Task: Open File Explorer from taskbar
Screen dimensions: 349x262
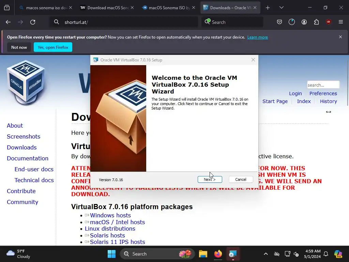Action: point(203,254)
